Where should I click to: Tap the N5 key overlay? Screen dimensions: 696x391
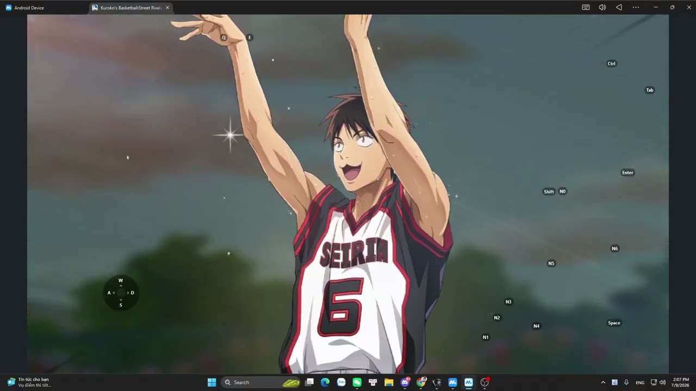[551, 263]
